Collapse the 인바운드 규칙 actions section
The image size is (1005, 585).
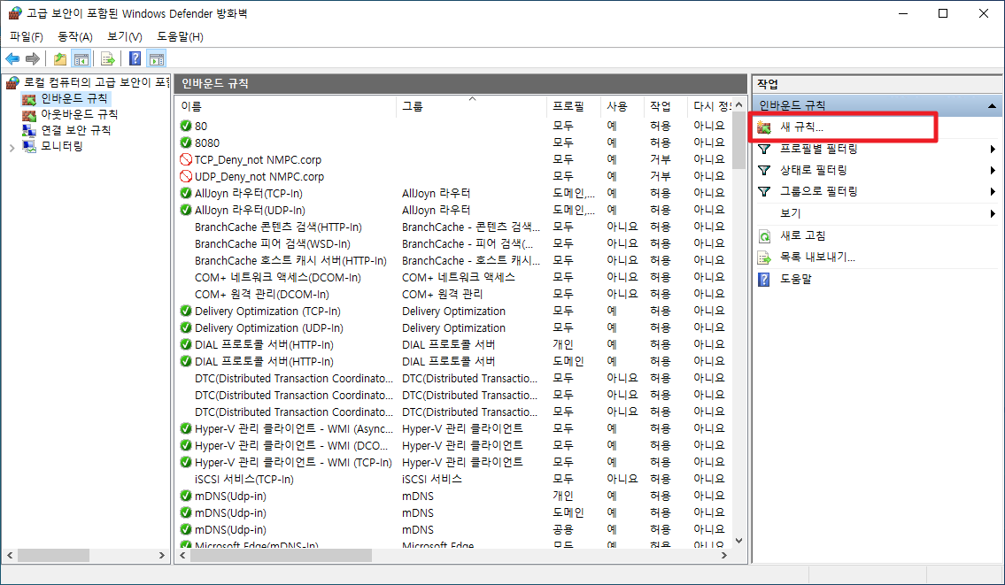click(x=992, y=105)
